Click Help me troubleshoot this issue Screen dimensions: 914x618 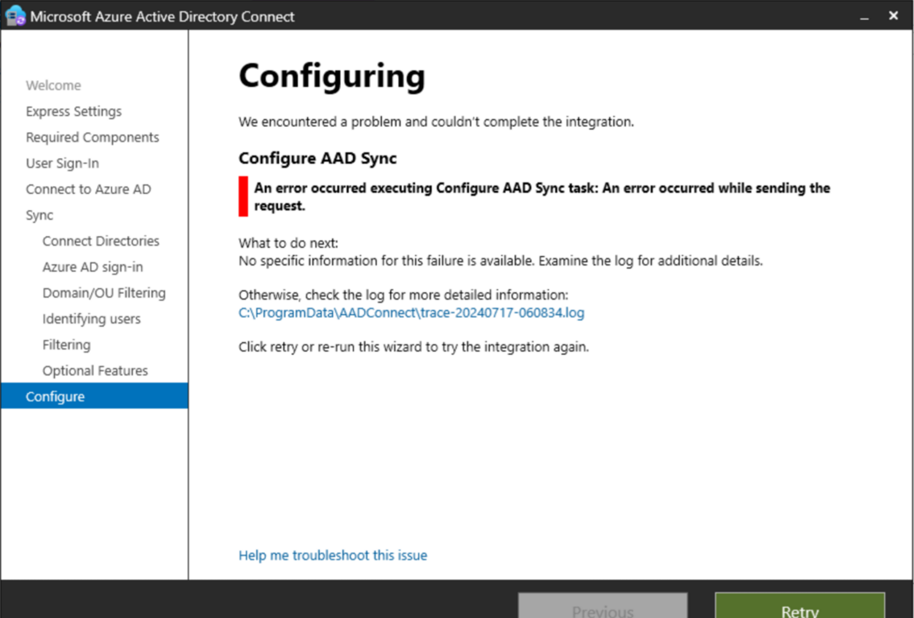333,555
